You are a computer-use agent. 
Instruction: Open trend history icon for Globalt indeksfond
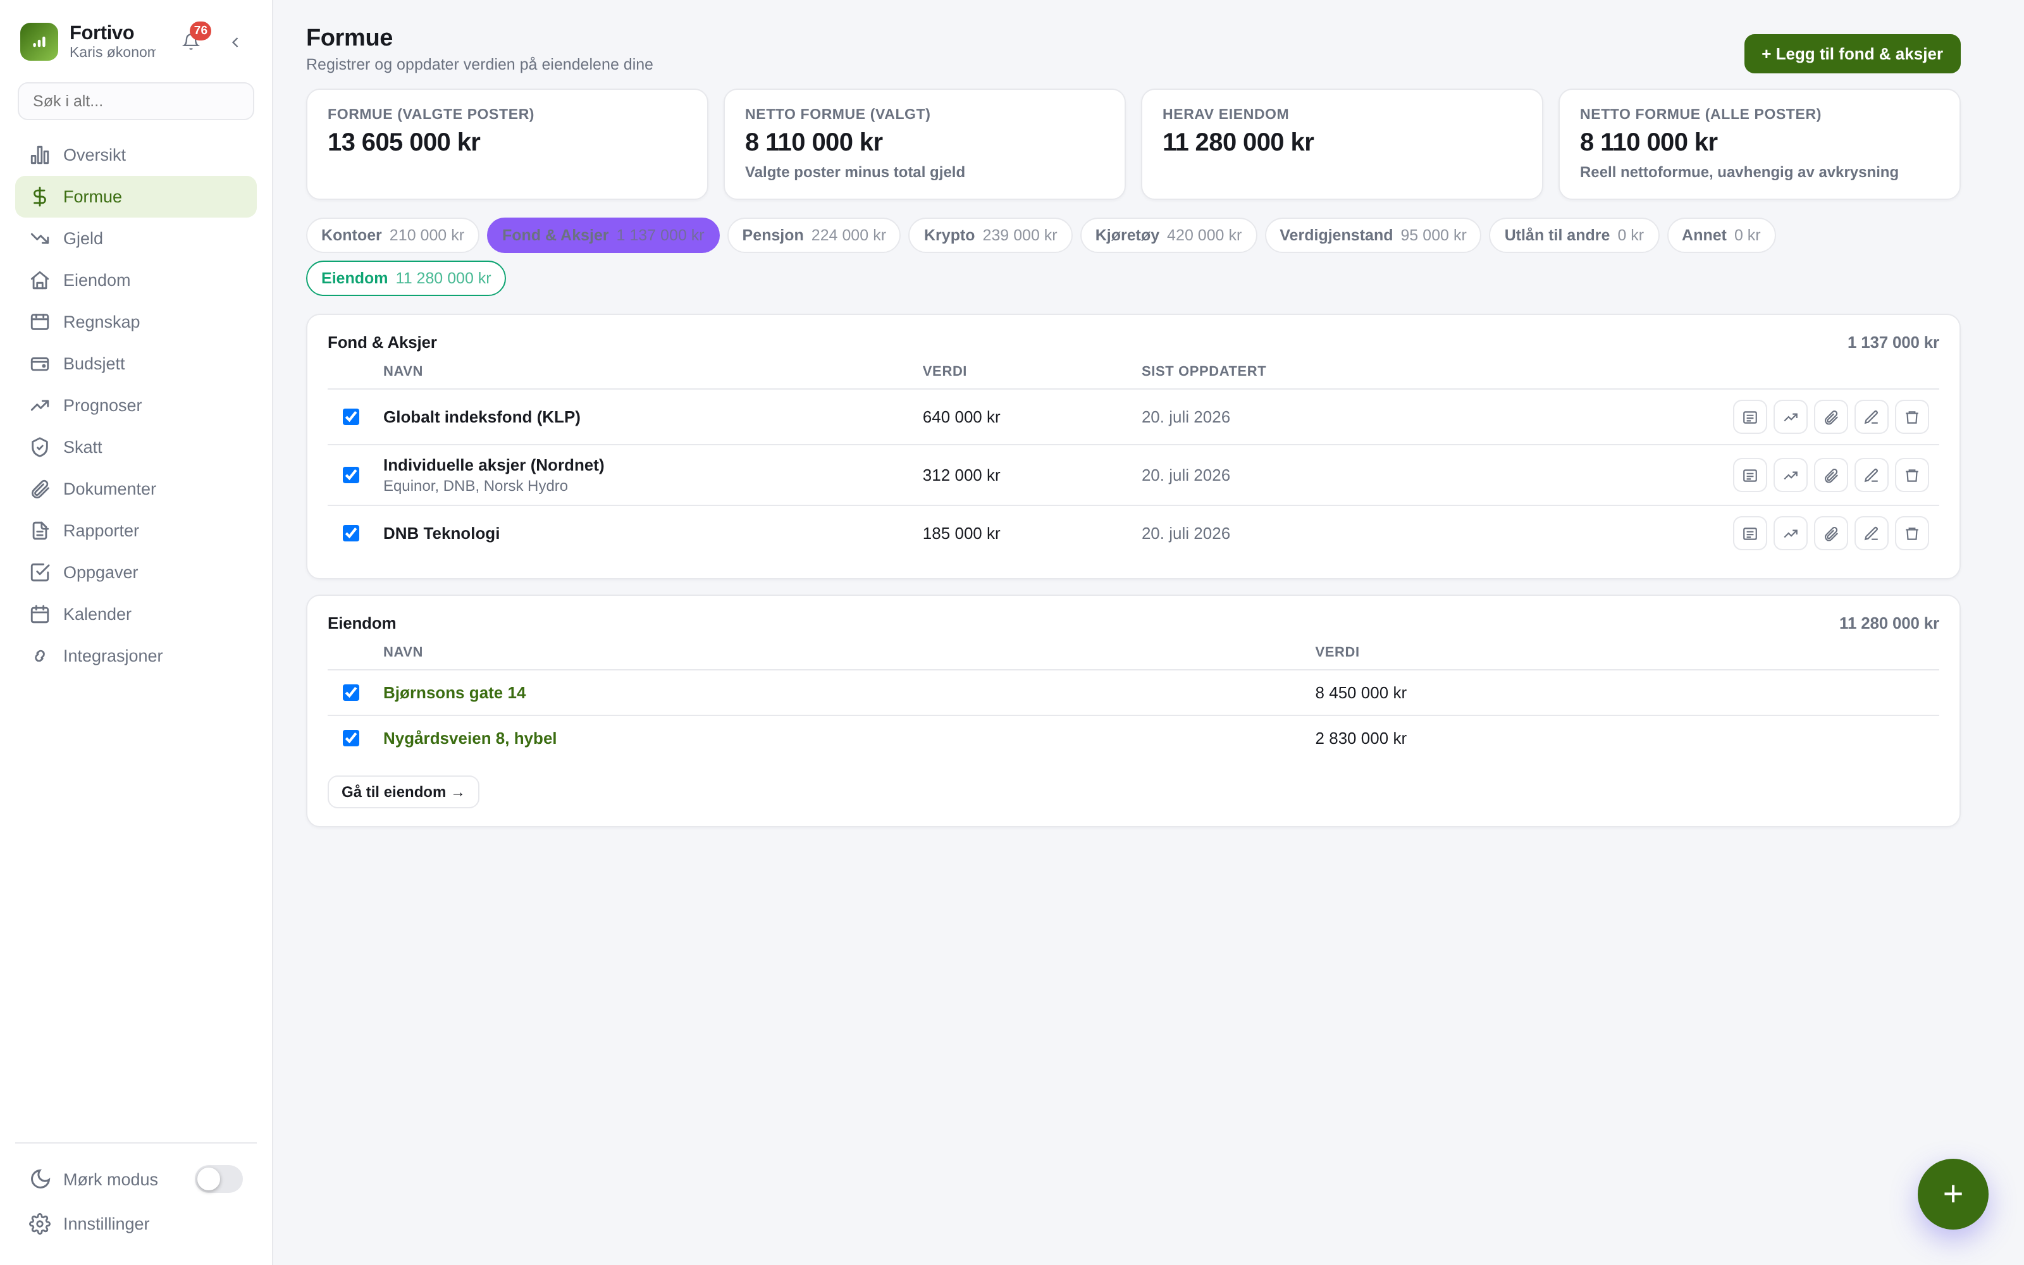point(1791,417)
